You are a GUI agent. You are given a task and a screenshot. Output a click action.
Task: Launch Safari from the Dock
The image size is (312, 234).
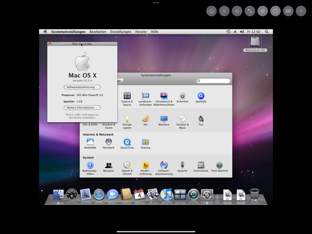99,194
